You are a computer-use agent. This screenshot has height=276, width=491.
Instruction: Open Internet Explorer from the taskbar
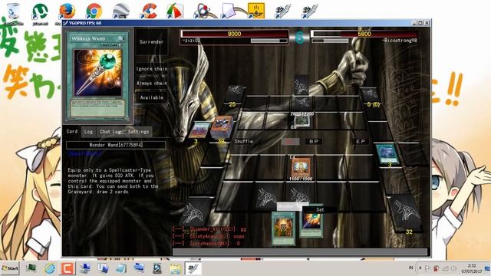point(50,268)
